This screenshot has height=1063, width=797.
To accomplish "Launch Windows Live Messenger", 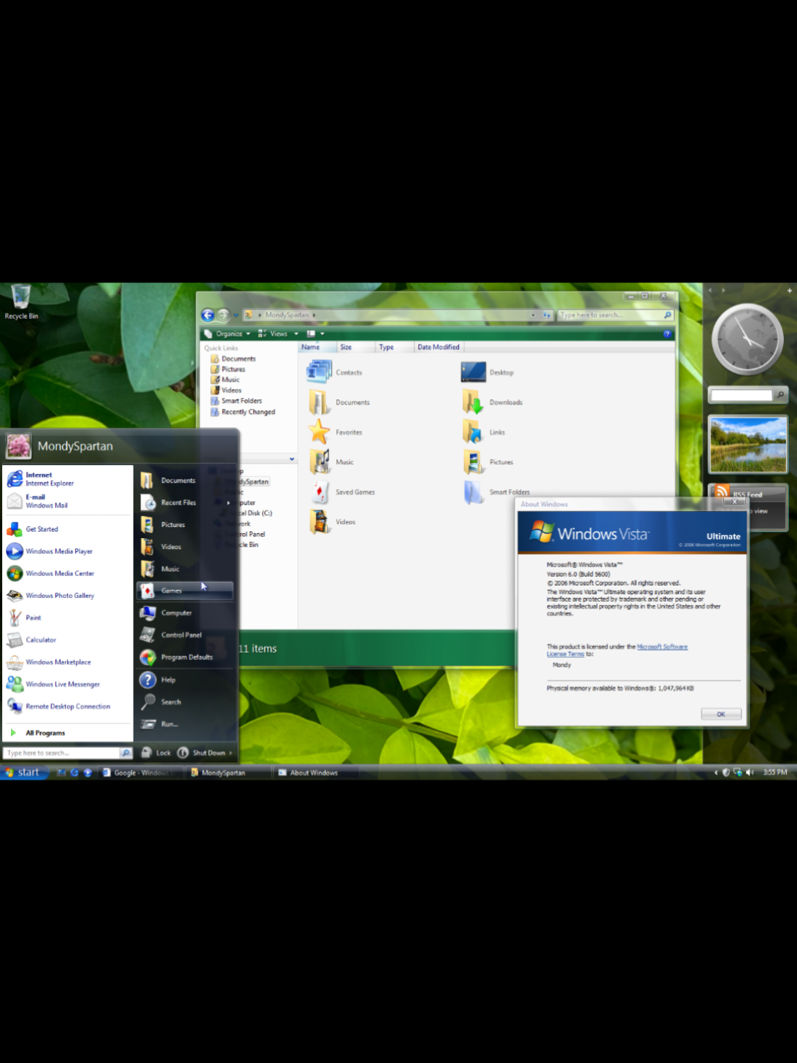I will 68,684.
